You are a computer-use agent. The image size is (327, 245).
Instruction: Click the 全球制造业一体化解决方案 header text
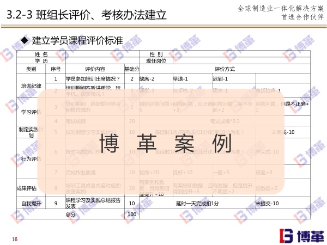280,9
